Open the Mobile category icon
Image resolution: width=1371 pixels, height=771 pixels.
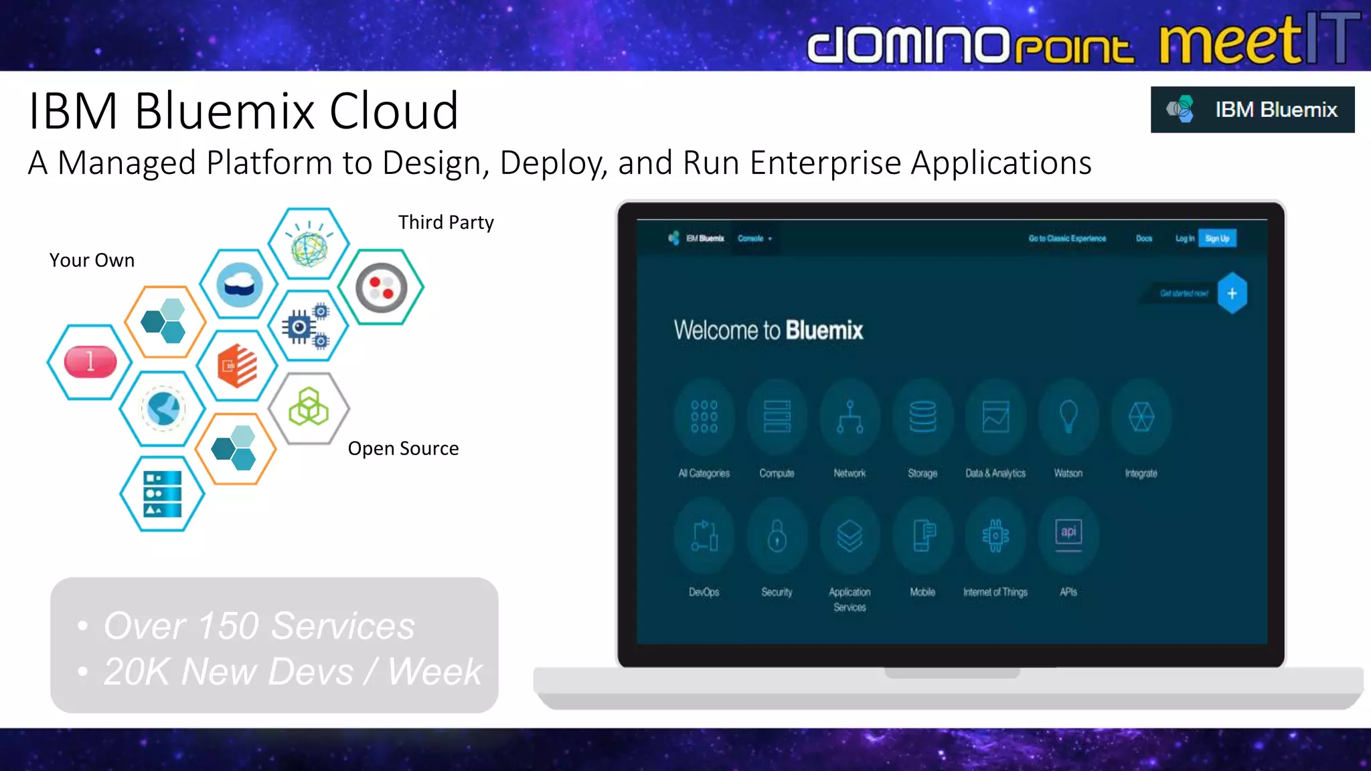(922, 535)
